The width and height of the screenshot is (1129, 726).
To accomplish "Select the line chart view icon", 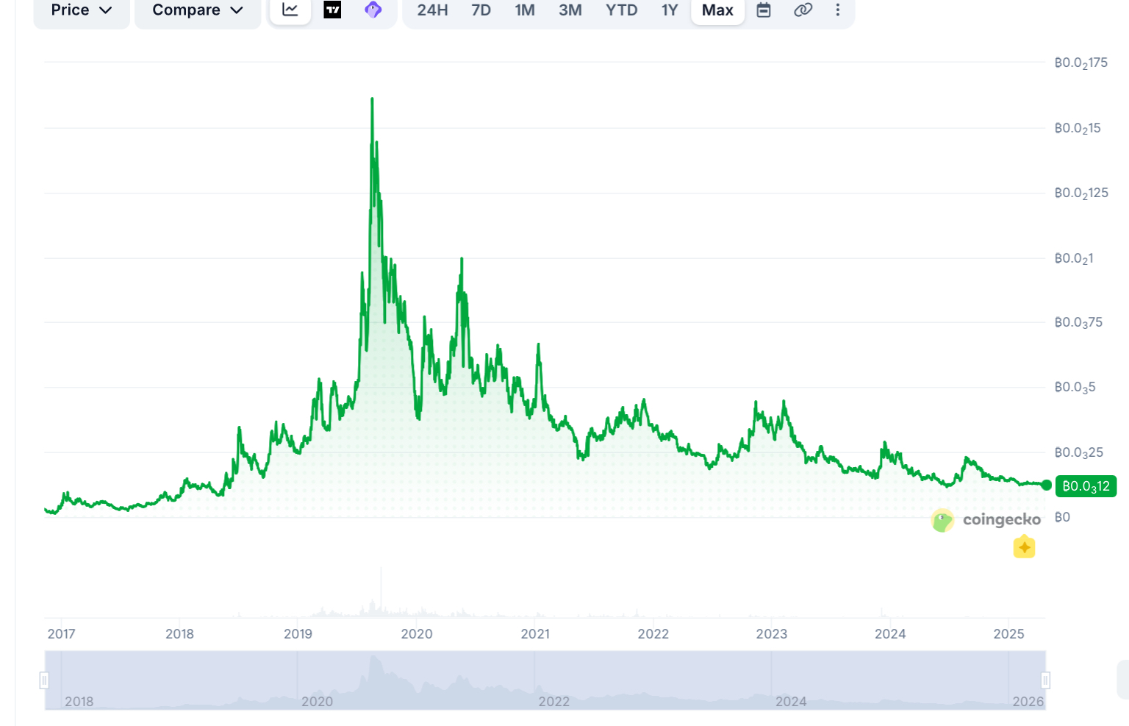I will 290,10.
